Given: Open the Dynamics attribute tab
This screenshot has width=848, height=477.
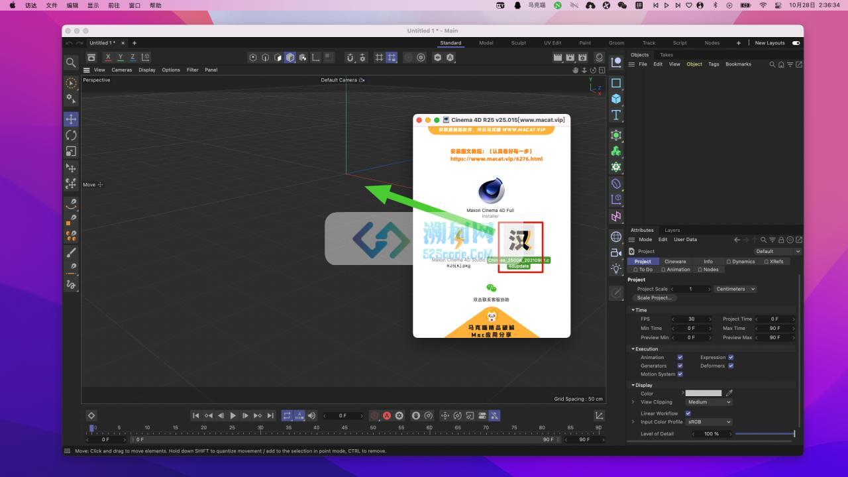Looking at the screenshot, I should [x=741, y=262].
